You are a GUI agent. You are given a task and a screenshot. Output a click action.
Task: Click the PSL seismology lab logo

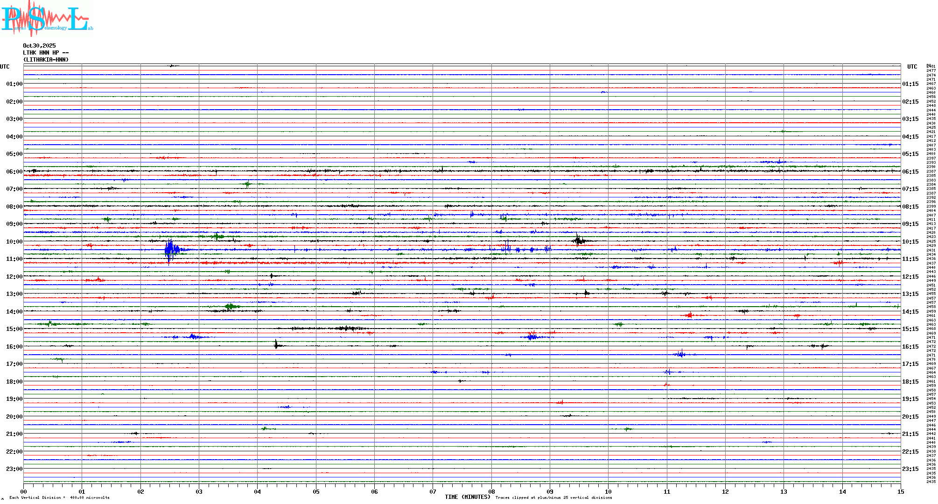[x=47, y=18]
